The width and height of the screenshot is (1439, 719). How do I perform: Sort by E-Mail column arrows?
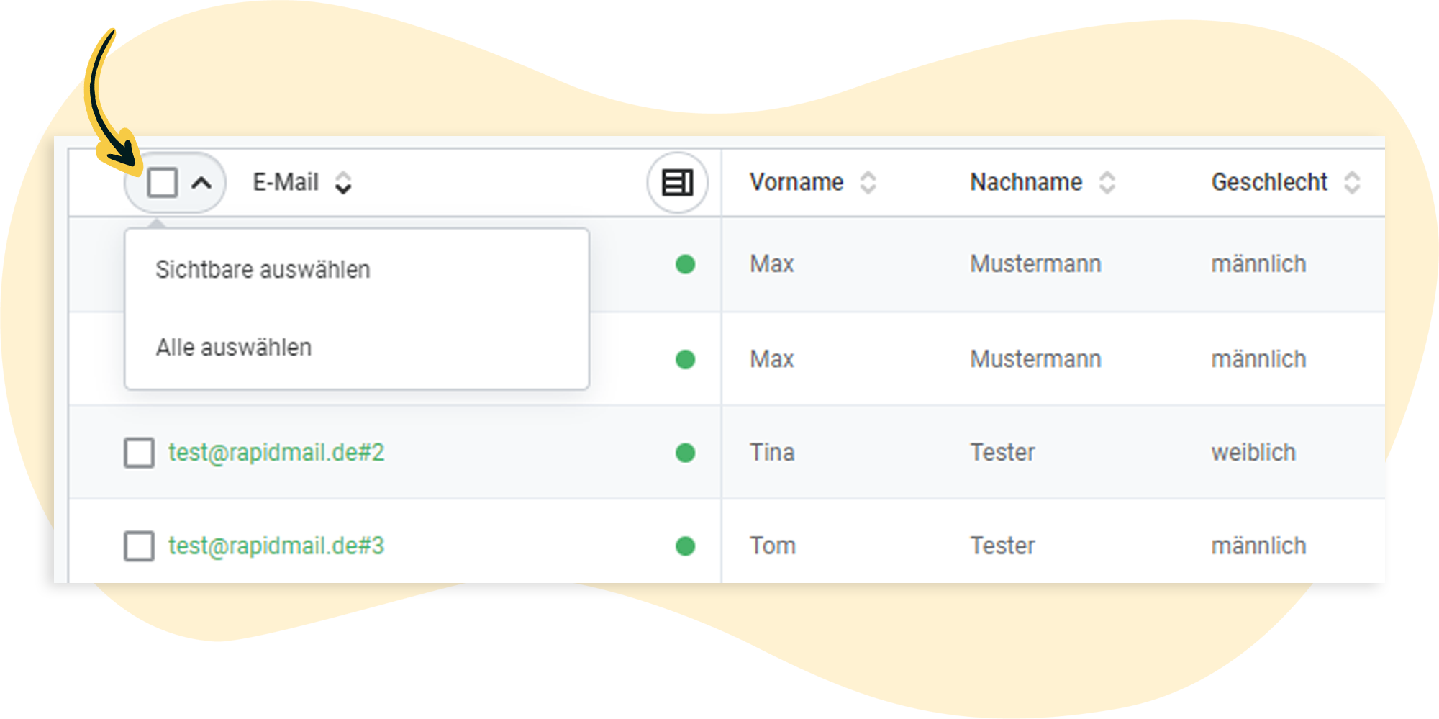(343, 183)
